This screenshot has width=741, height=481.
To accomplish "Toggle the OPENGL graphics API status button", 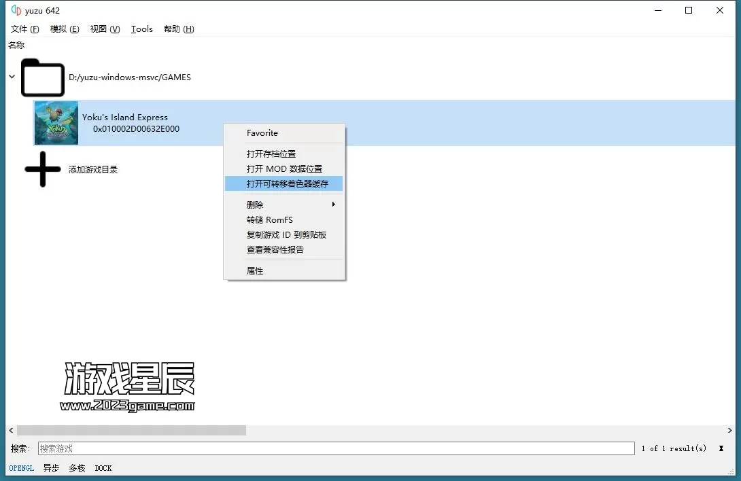I will [x=22, y=468].
